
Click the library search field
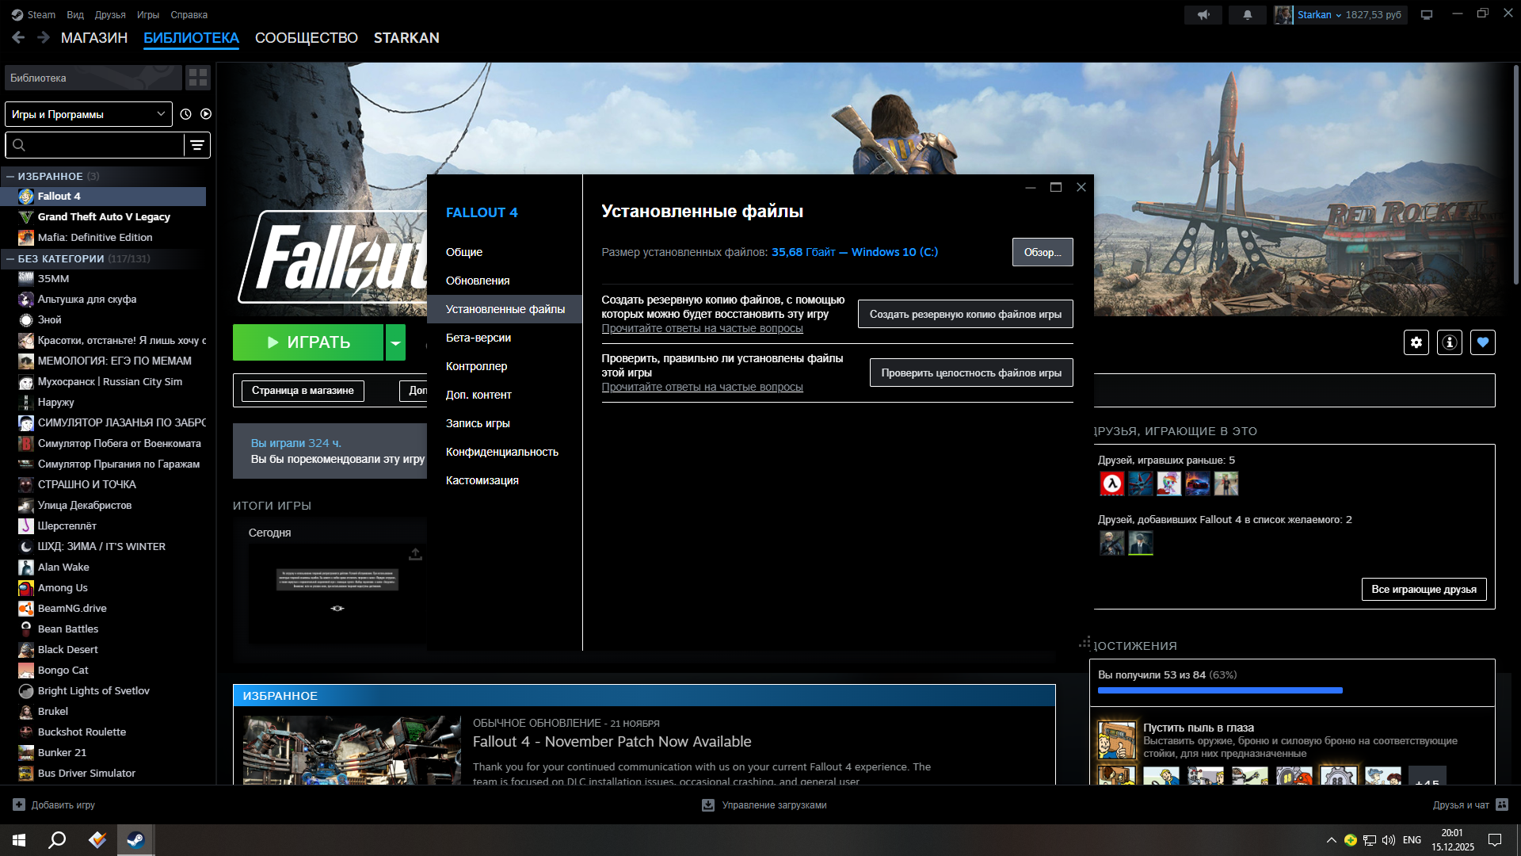pyautogui.click(x=95, y=145)
